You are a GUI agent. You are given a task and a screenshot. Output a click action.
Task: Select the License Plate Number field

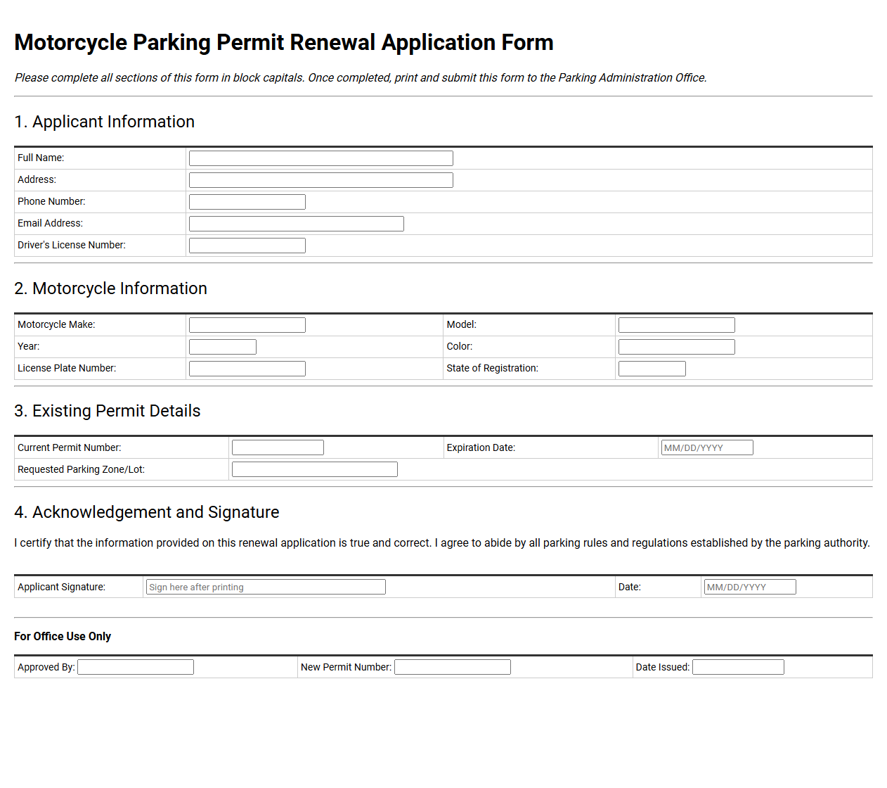[x=247, y=369]
